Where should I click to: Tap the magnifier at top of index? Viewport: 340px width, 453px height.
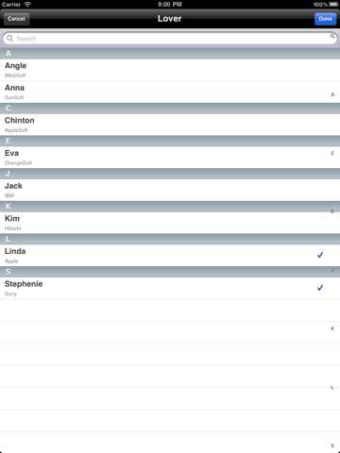(332, 36)
